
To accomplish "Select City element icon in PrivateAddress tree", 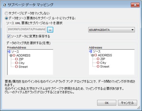I will (16, 63).
